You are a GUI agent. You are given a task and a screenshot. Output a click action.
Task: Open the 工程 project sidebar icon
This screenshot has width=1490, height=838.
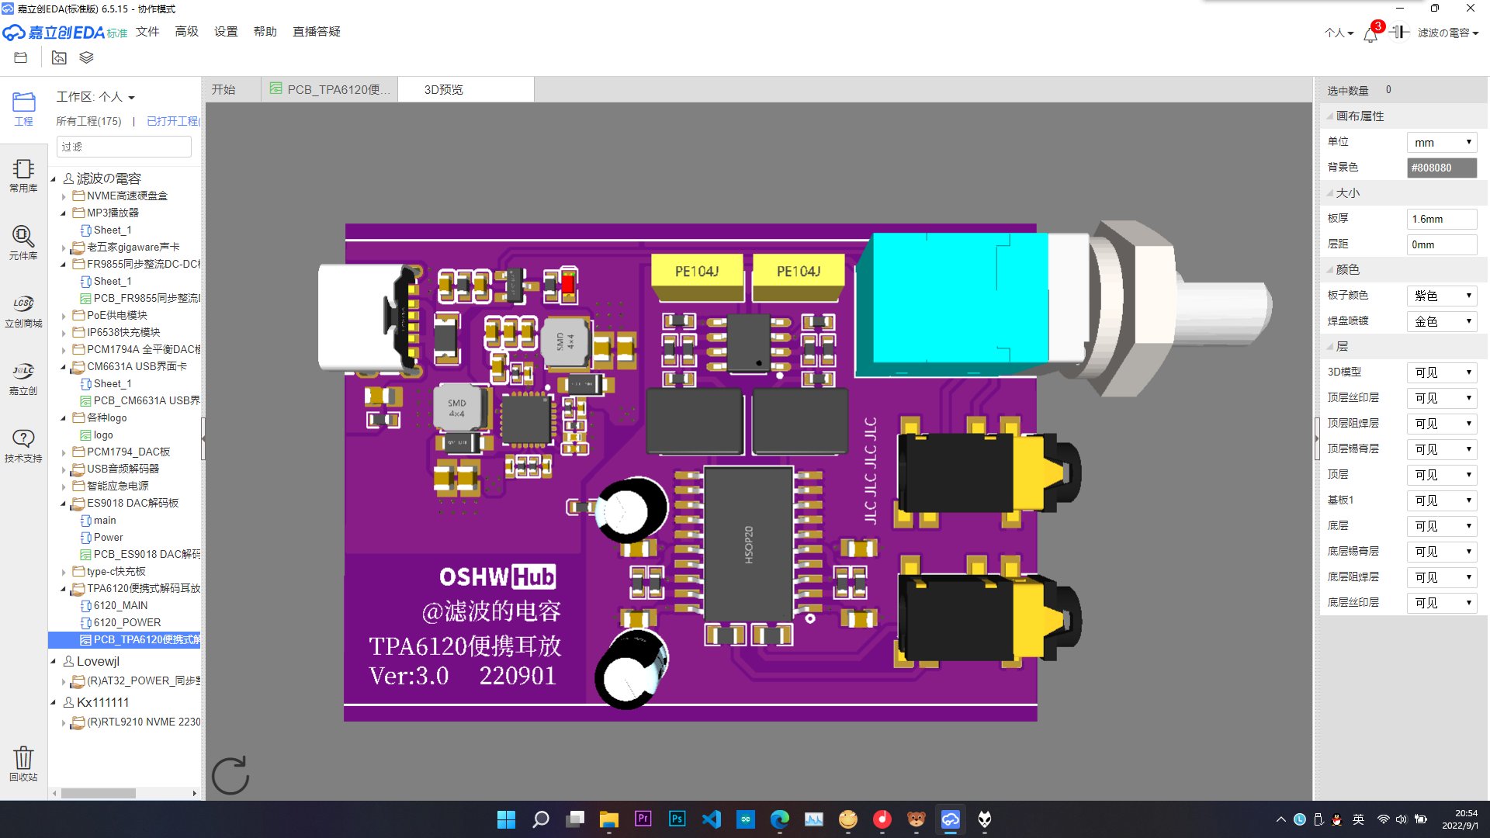[x=23, y=109]
